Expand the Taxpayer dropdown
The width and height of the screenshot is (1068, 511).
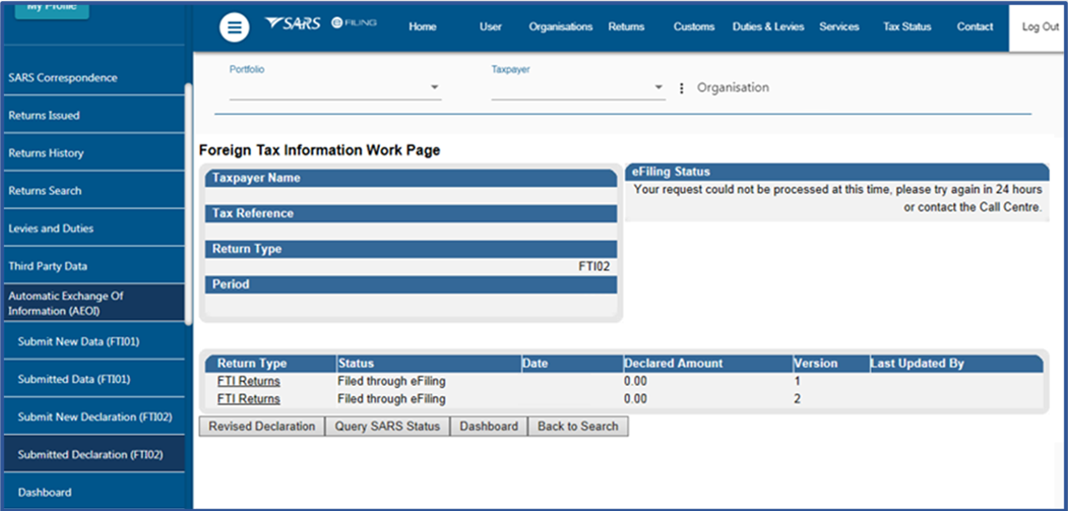coord(659,88)
